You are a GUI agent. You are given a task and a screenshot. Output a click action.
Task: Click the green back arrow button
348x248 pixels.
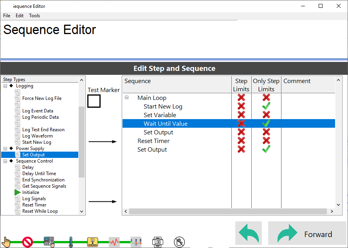[x=249, y=234]
